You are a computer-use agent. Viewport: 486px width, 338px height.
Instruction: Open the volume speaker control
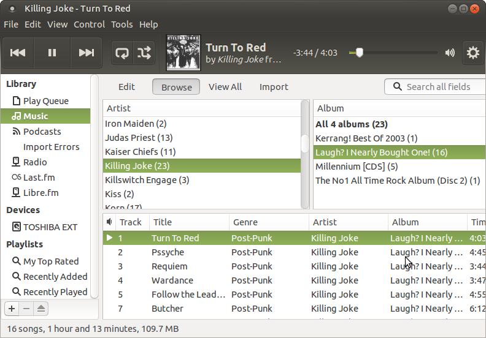pyautogui.click(x=450, y=53)
